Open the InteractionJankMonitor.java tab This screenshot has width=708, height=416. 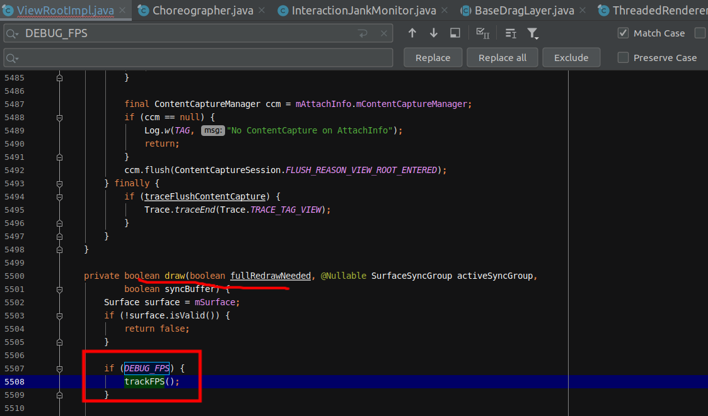364,10
